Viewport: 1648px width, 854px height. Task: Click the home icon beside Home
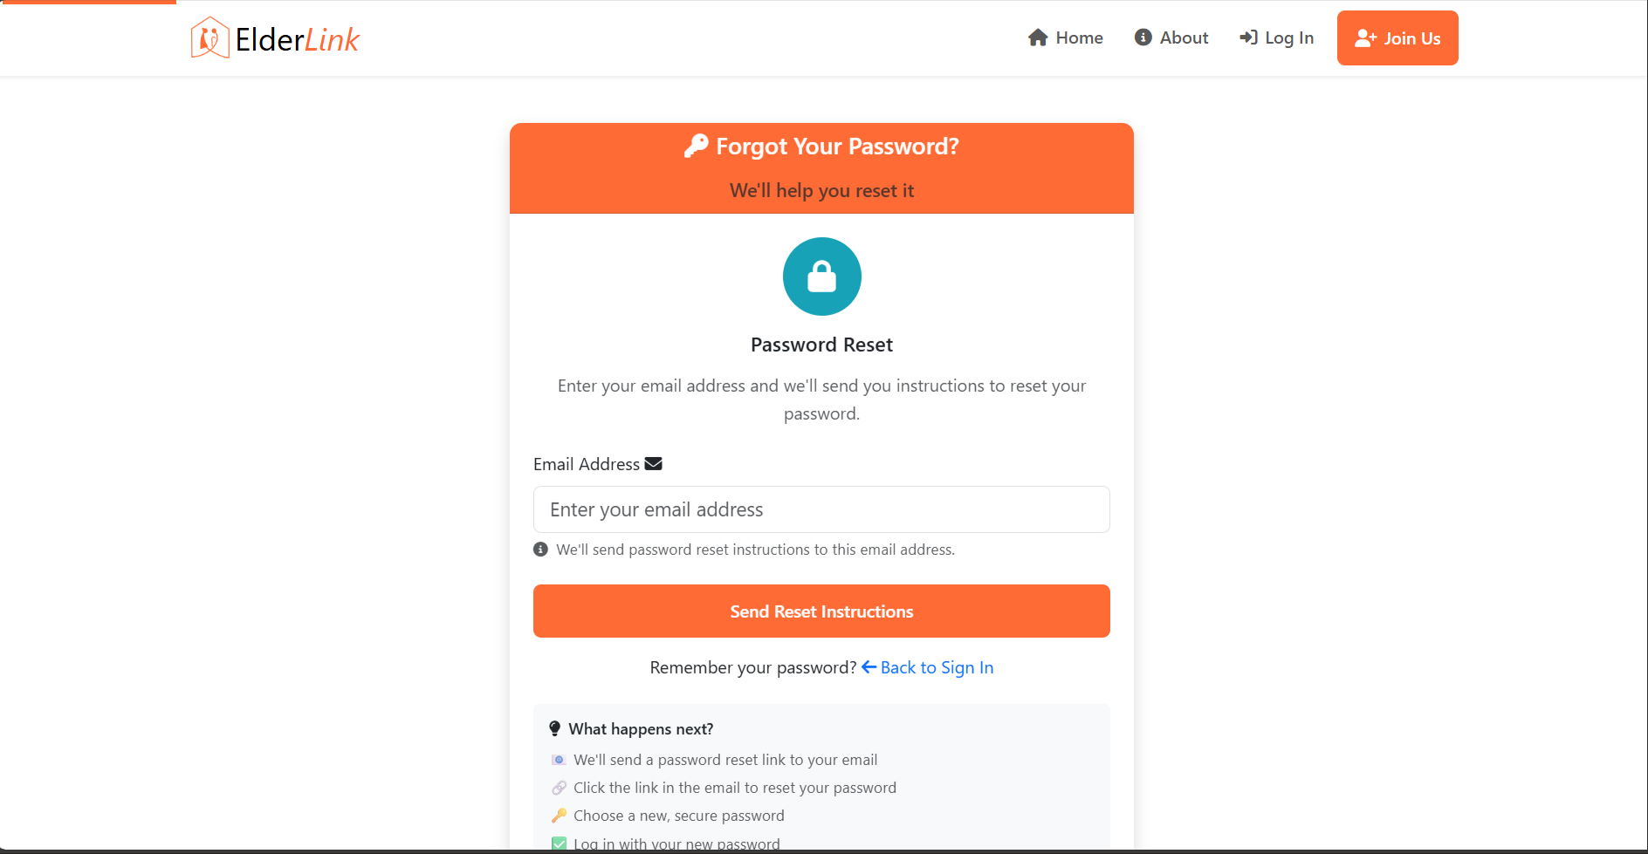[1037, 38]
